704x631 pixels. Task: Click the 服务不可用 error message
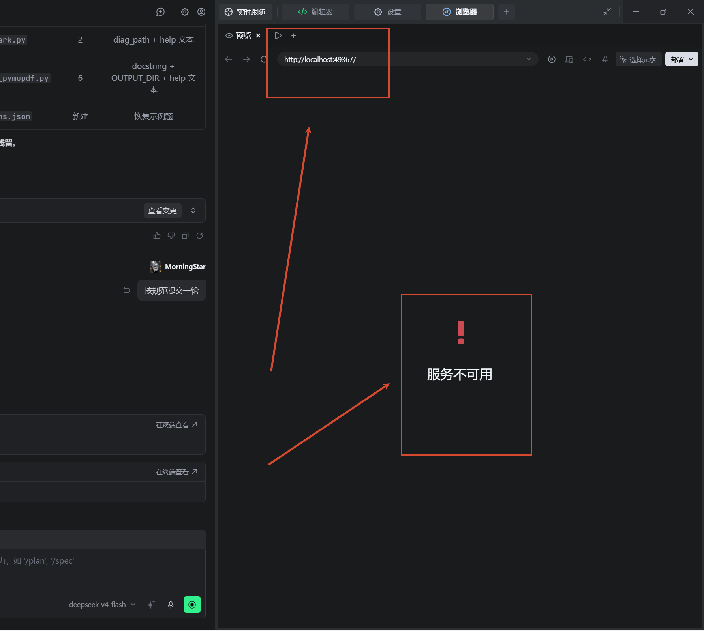point(460,374)
